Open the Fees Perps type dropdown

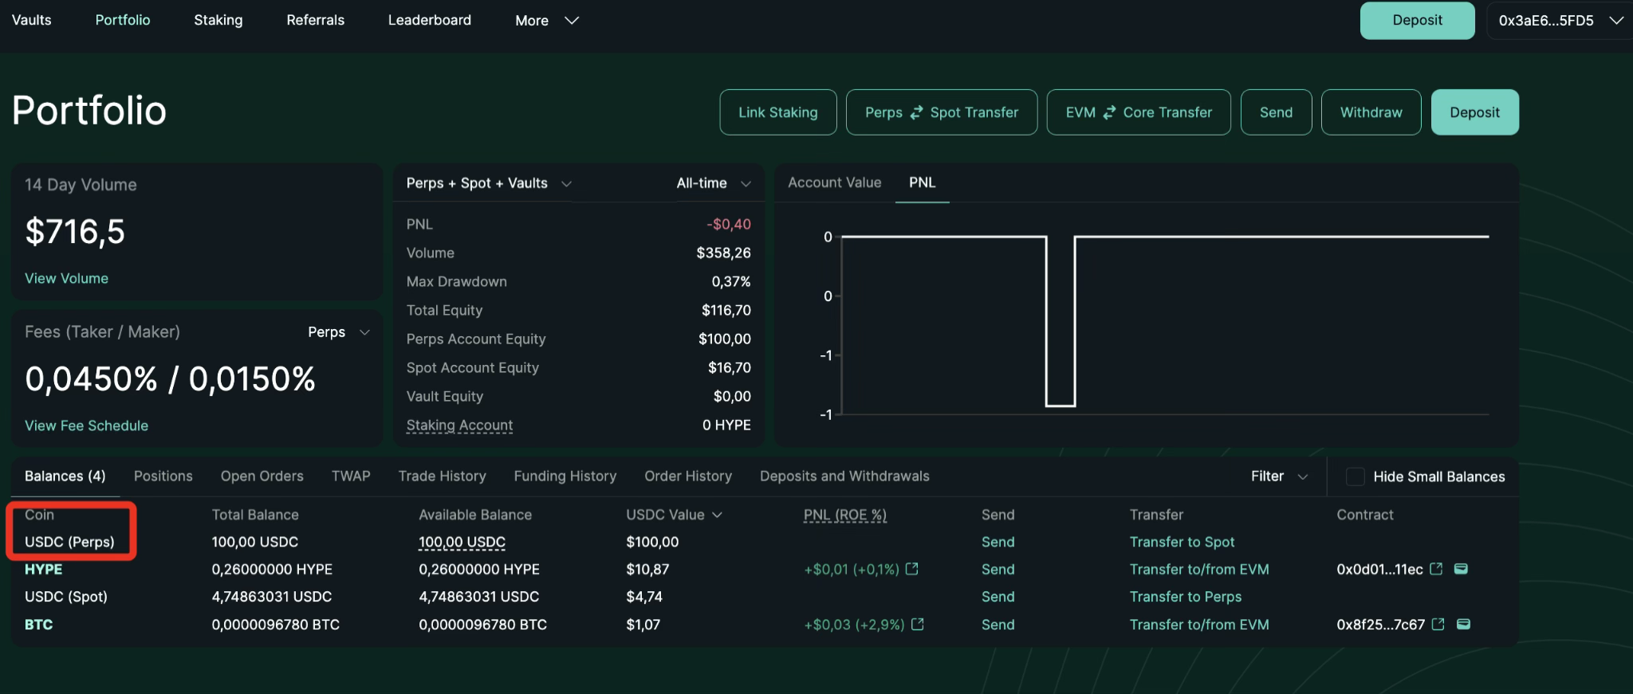(x=339, y=332)
